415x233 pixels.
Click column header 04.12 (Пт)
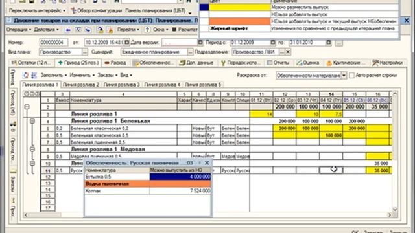pos(331,100)
